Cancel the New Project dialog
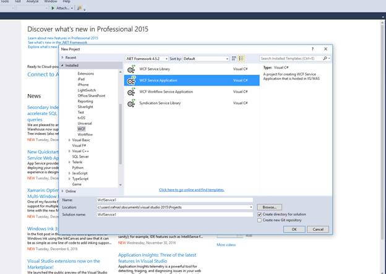The height and width of the screenshot is (274, 386). point(318,229)
